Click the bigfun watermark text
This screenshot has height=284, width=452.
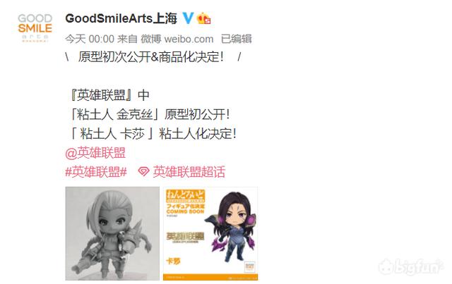419,267
